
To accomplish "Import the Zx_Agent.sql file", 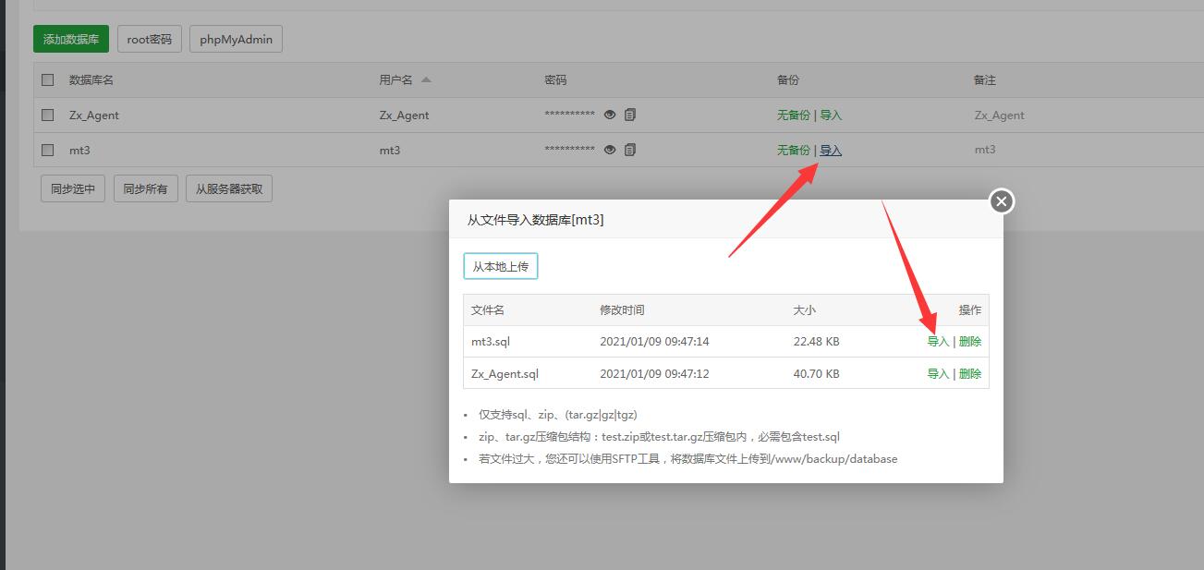I will click(938, 374).
